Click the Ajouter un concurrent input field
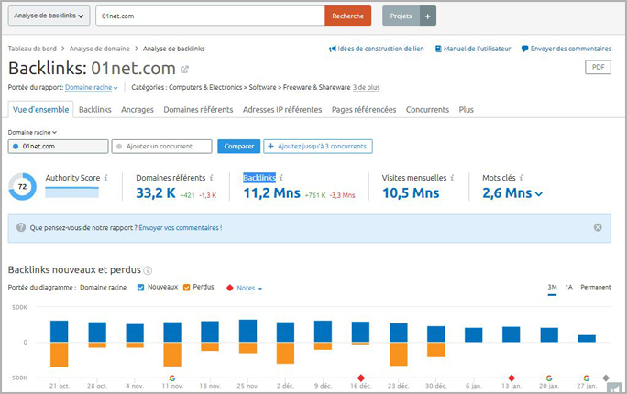Screen dimensions: 627x394 pos(162,147)
